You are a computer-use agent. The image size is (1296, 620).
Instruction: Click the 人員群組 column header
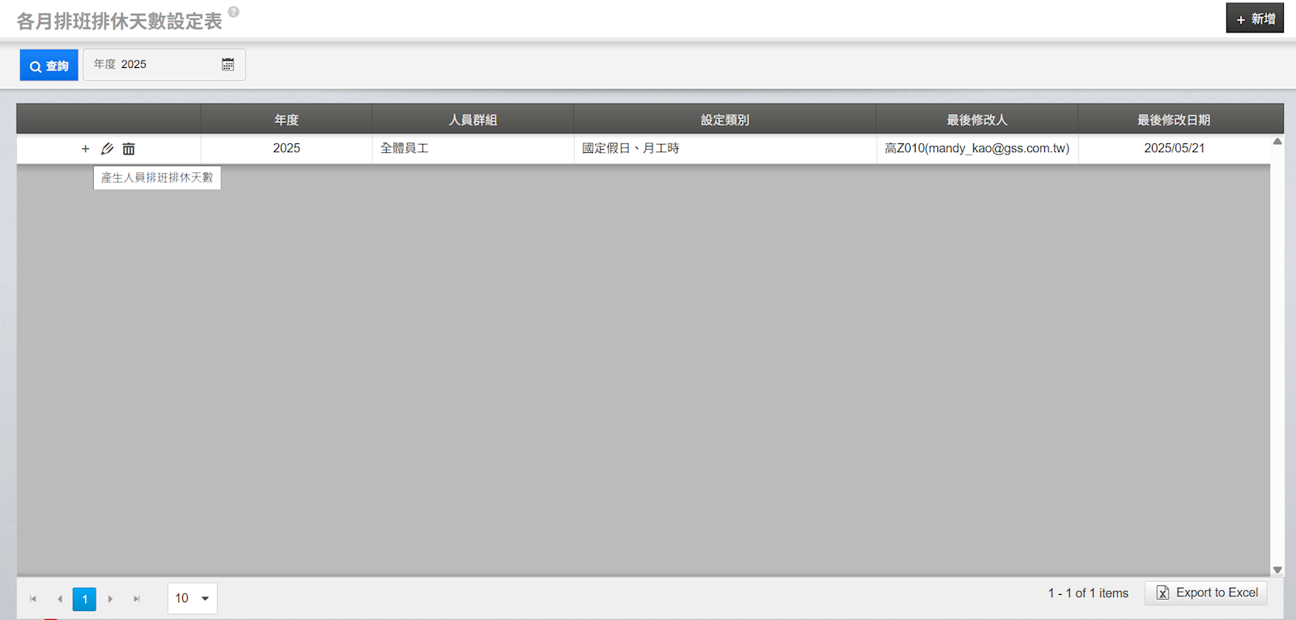pyautogui.click(x=473, y=120)
